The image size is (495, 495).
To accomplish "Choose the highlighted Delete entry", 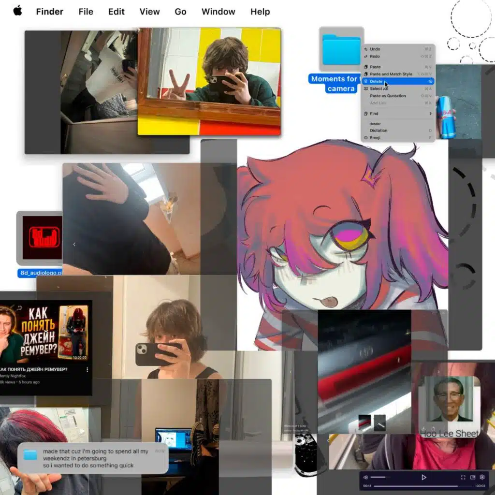I will 398,81.
